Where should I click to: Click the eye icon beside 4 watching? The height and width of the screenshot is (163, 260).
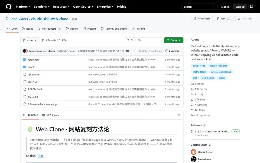[x=192, y=105]
